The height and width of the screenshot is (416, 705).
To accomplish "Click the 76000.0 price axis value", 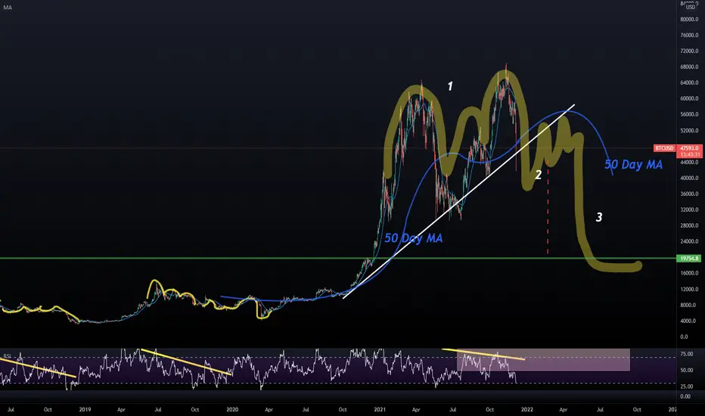I will coord(689,35).
